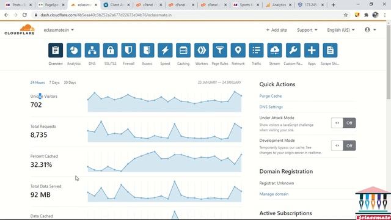This screenshot has width=391, height=220.
Task: Open the Stream cloud icon
Action: tap(274, 50)
